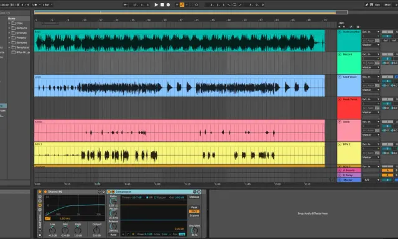Click the Compressor save preset icon

click(199, 192)
